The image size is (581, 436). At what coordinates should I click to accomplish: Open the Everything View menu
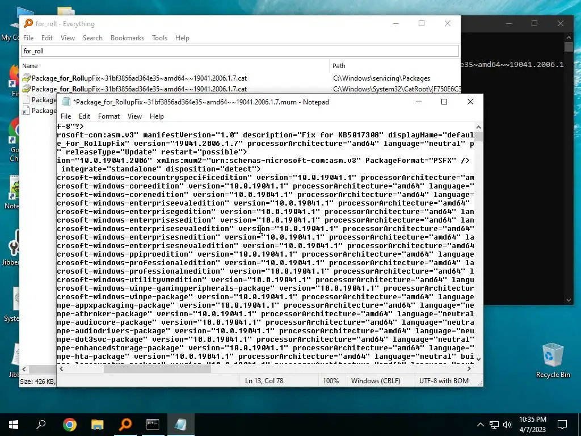coord(68,38)
